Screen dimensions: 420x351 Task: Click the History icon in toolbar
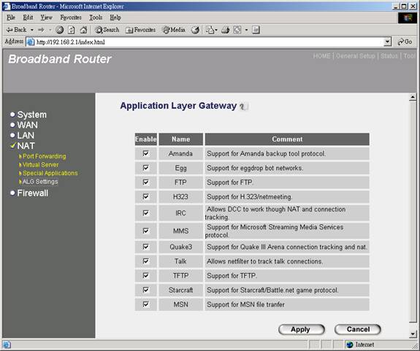click(x=195, y=30)
